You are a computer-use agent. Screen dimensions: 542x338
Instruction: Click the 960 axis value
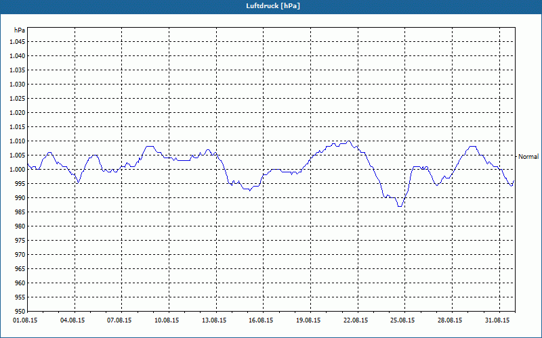pos(20,283)
